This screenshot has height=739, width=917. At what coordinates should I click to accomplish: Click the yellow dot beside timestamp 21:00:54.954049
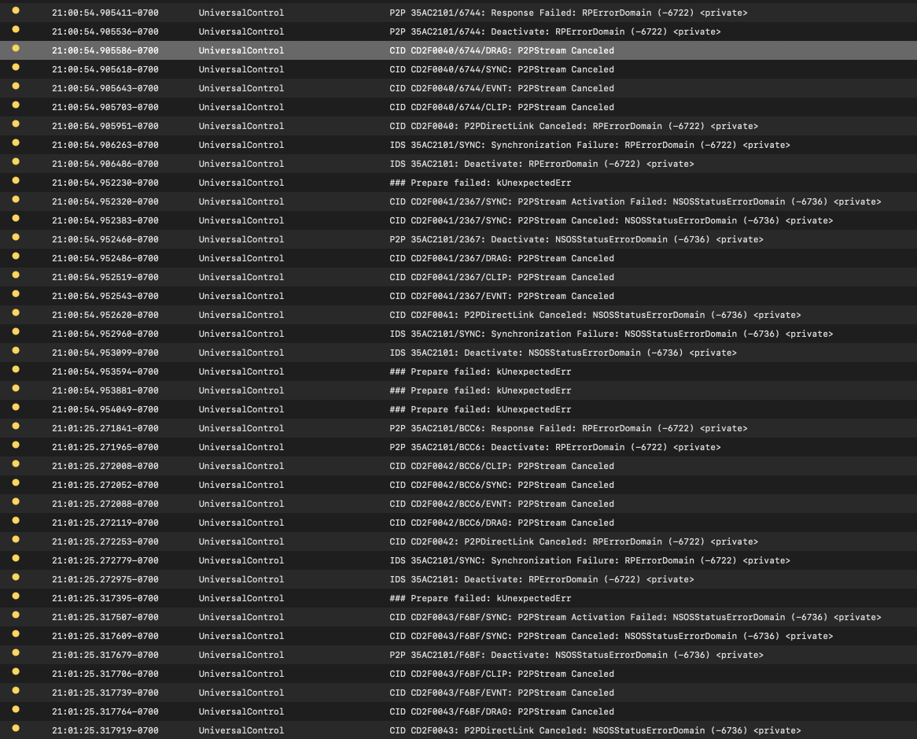point(16,407)
